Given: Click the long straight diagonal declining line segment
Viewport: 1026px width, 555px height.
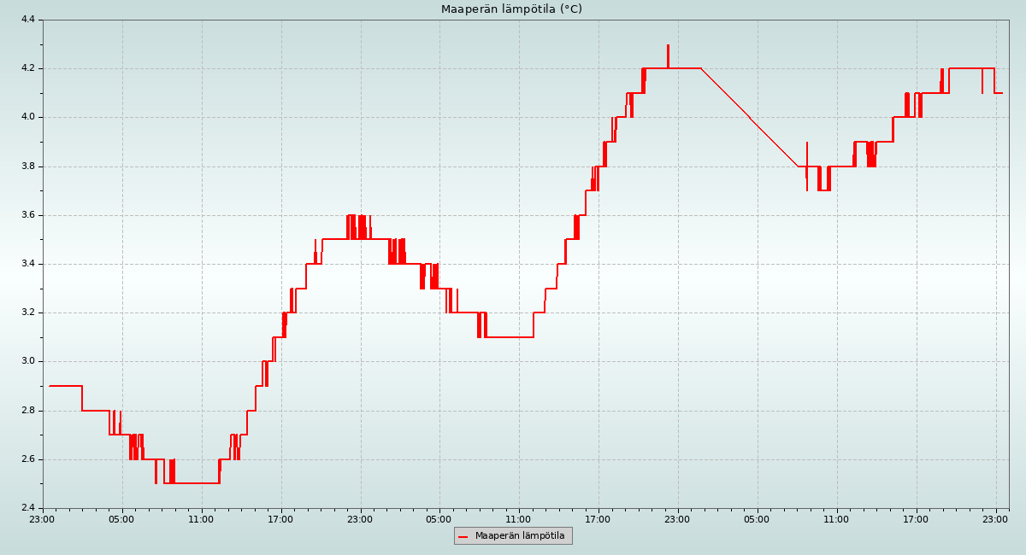Looking at the screenshot, I should pos(749,117).
